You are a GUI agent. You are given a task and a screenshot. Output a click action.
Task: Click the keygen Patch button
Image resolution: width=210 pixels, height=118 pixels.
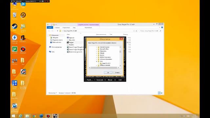[x=90, y=80]
